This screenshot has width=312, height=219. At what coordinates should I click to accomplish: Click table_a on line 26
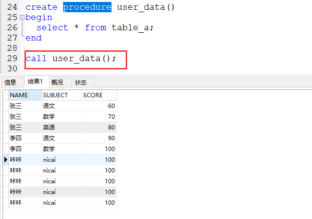click(x=130, y=28)
